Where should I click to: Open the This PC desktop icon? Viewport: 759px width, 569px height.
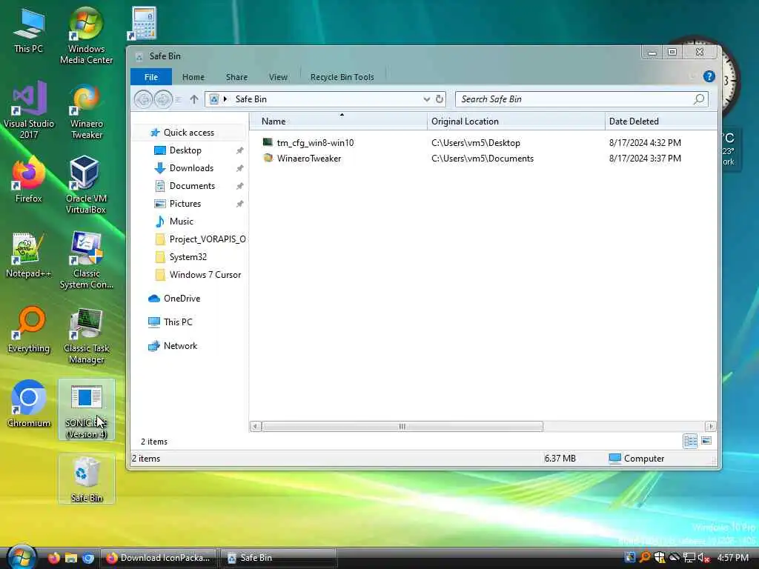tap(29, 30)
